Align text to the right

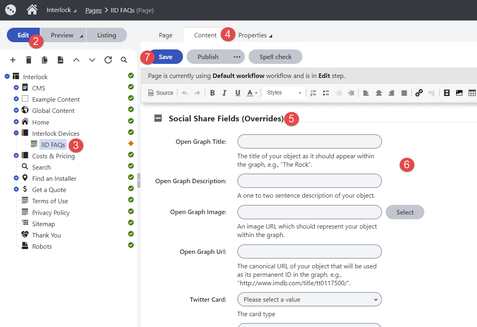(x=391, y=93)
